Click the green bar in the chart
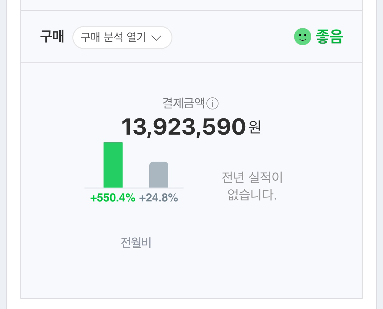Screen dimensions: 383x309 coord(113,165)
